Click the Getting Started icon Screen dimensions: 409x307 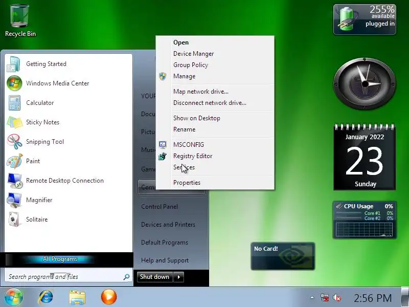click(14, 64)
